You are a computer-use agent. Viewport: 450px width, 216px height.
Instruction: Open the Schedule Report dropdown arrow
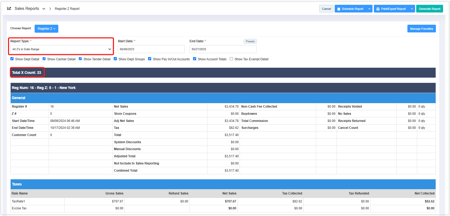[x=369, y=9]
